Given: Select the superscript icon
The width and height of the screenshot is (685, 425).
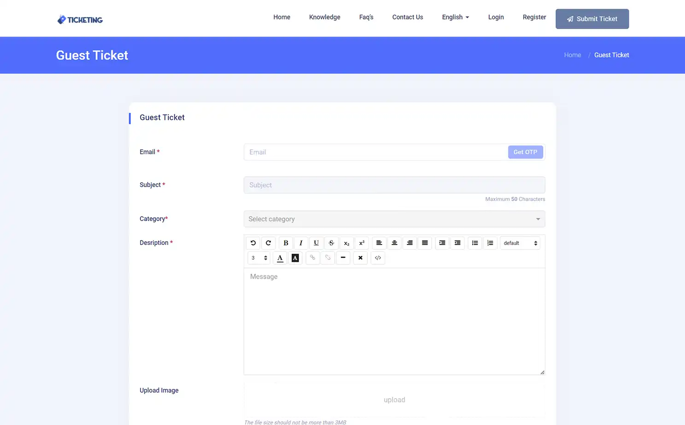Looking at the screenshot, I should coord(362,243).
